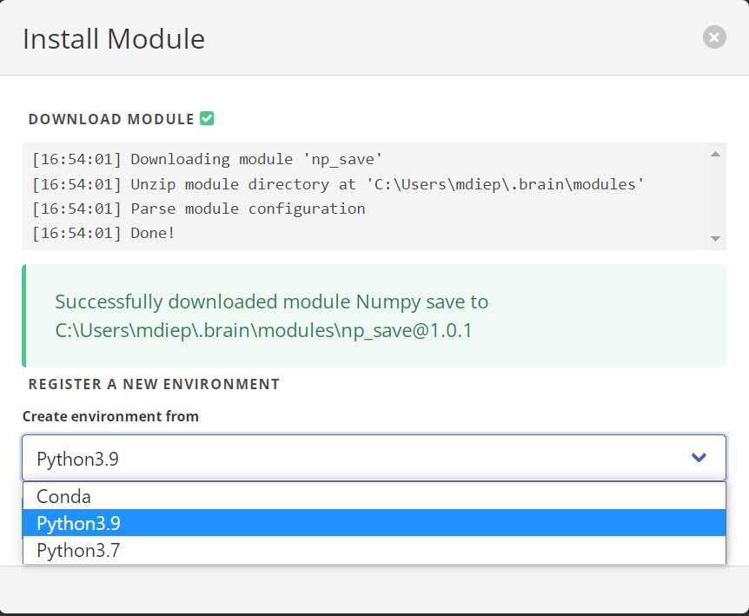Image resolution: width=749 pixels, height=616 pixels.
Task: Close the Install Module dialog
Action: [714, 36]
